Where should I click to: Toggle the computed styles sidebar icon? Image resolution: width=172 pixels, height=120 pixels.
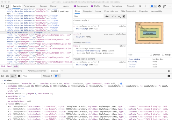124,17
